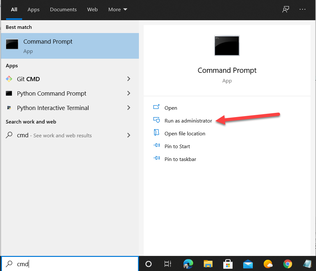
Task: Expand the More filter dropdown
Action: coord(118,10)
